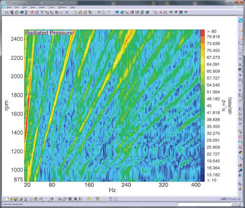This screenshot has height=208, width=245.
Task: Expand the Redo history dropdown arrow
Action: 48,201
